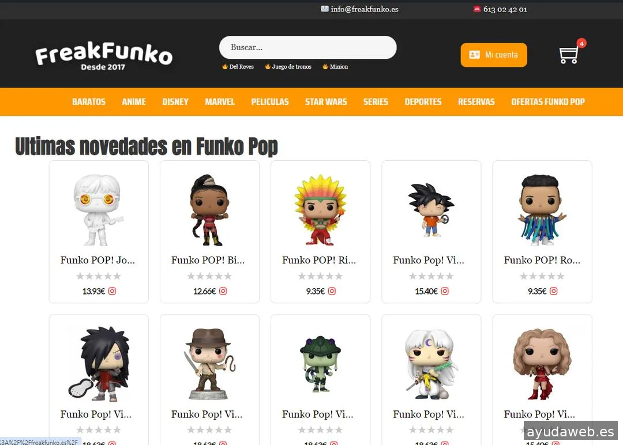The height and width of the screenshot is (445, 623).
Task: Open the Goku Funko figure thumbnail
Action: pos(431,210)
